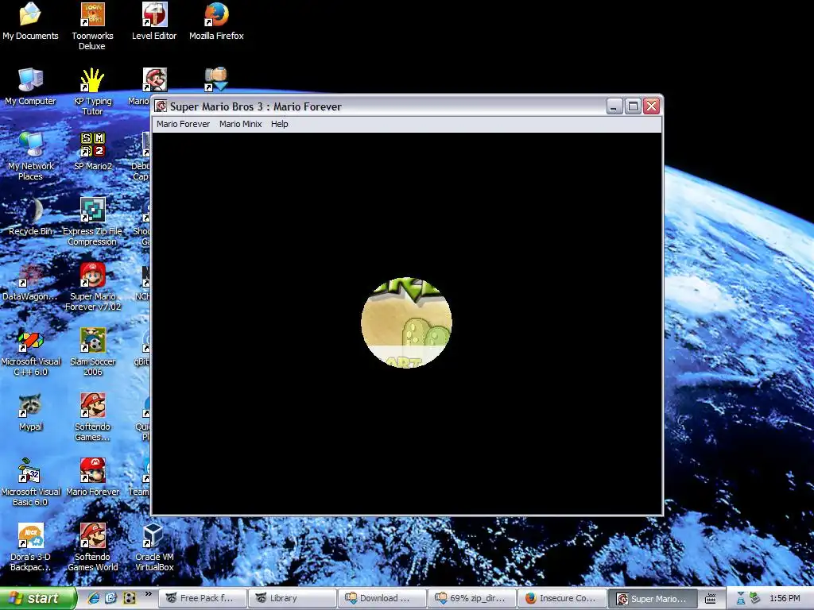Click the soccer ball Quick Launch icon

[129, 598]
